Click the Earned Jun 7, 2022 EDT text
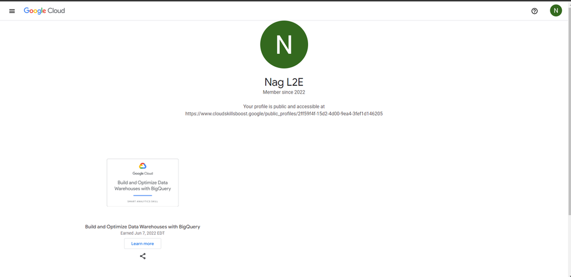The width and height of the screenshot is (571, 277). pos(142,233)
